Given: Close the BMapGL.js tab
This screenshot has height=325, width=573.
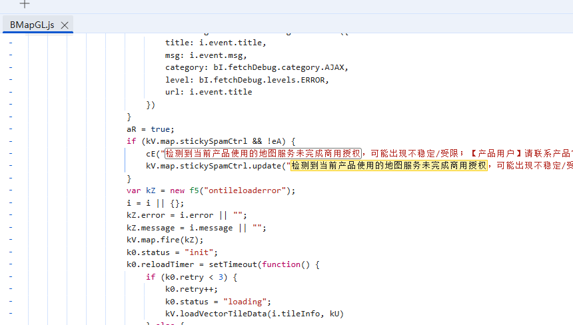Looking at the screenshot, I should (65, 25).
